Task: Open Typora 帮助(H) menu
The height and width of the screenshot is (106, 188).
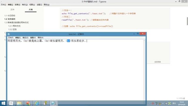Action: click(x=46, y=5)
